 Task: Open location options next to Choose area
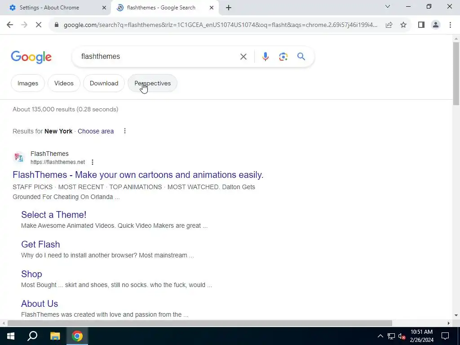pyautogui.click(x=125, y=131)
